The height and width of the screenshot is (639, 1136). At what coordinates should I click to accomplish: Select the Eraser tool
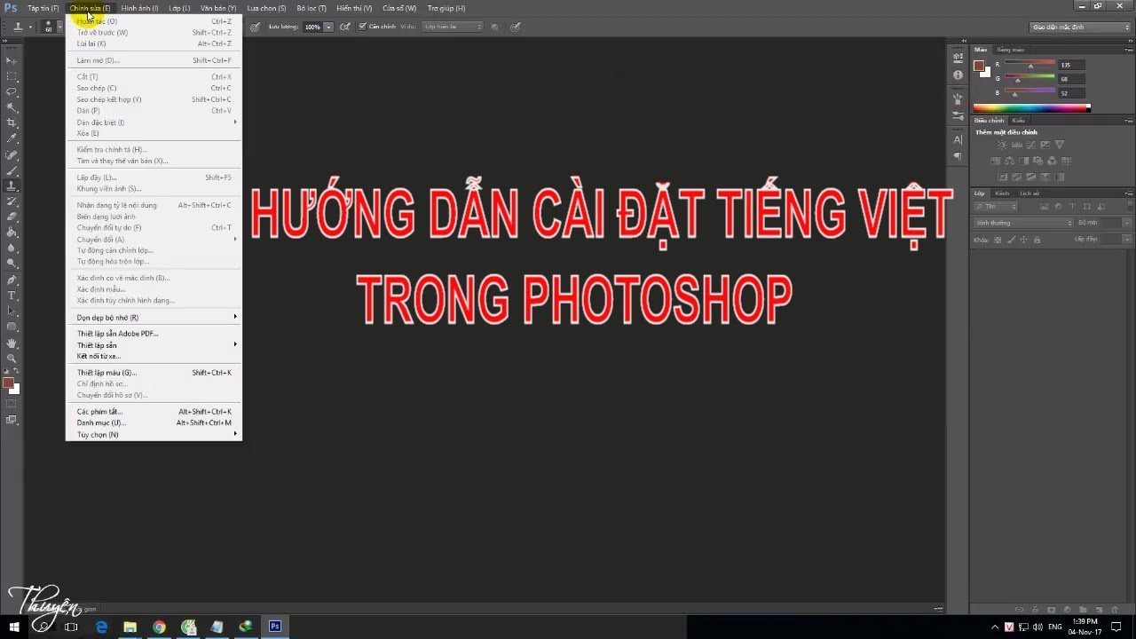click(12, 217)
